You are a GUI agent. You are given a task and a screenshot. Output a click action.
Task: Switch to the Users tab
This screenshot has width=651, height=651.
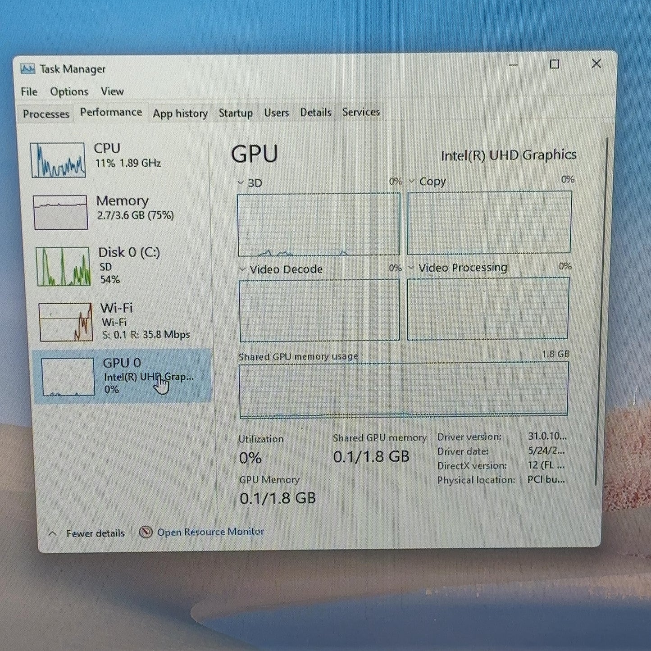tap(276, 113)
